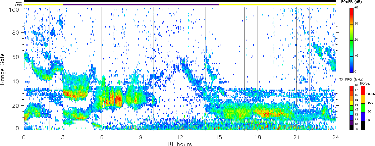Click the 3 tick on the UT hours axis
Screen dimensions: 375x146
tap(63, 137)
